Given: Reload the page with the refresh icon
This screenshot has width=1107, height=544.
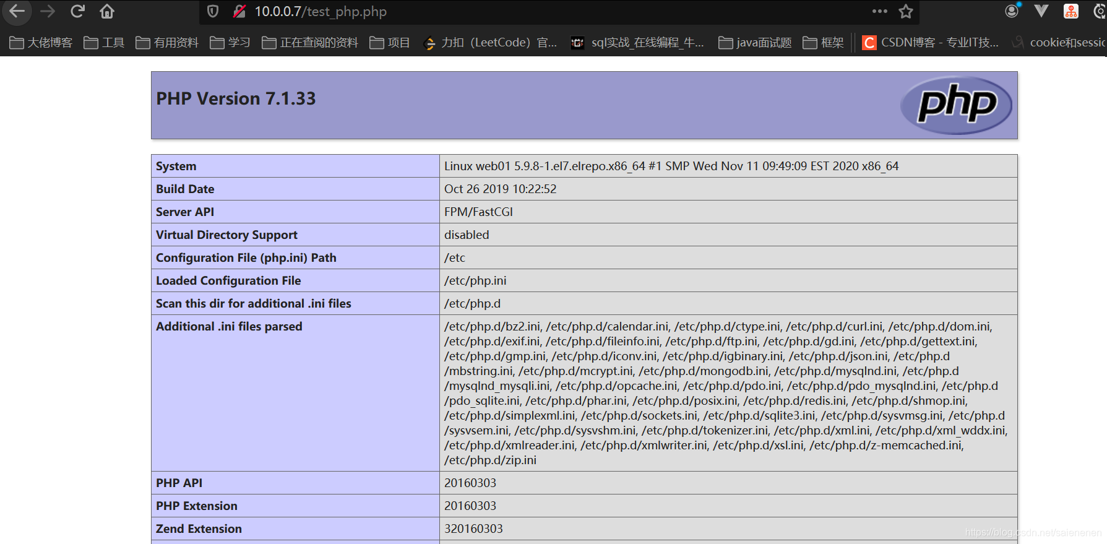Looking at the screenshot, I should click(x=77, y=11).
